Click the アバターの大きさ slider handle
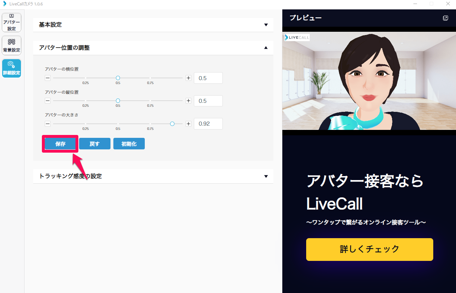 172,124
